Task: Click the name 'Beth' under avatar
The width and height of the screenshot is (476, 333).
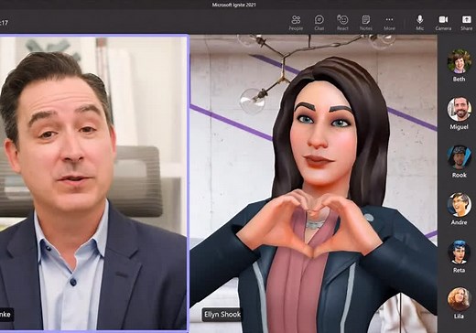Action: coord(459,79)
